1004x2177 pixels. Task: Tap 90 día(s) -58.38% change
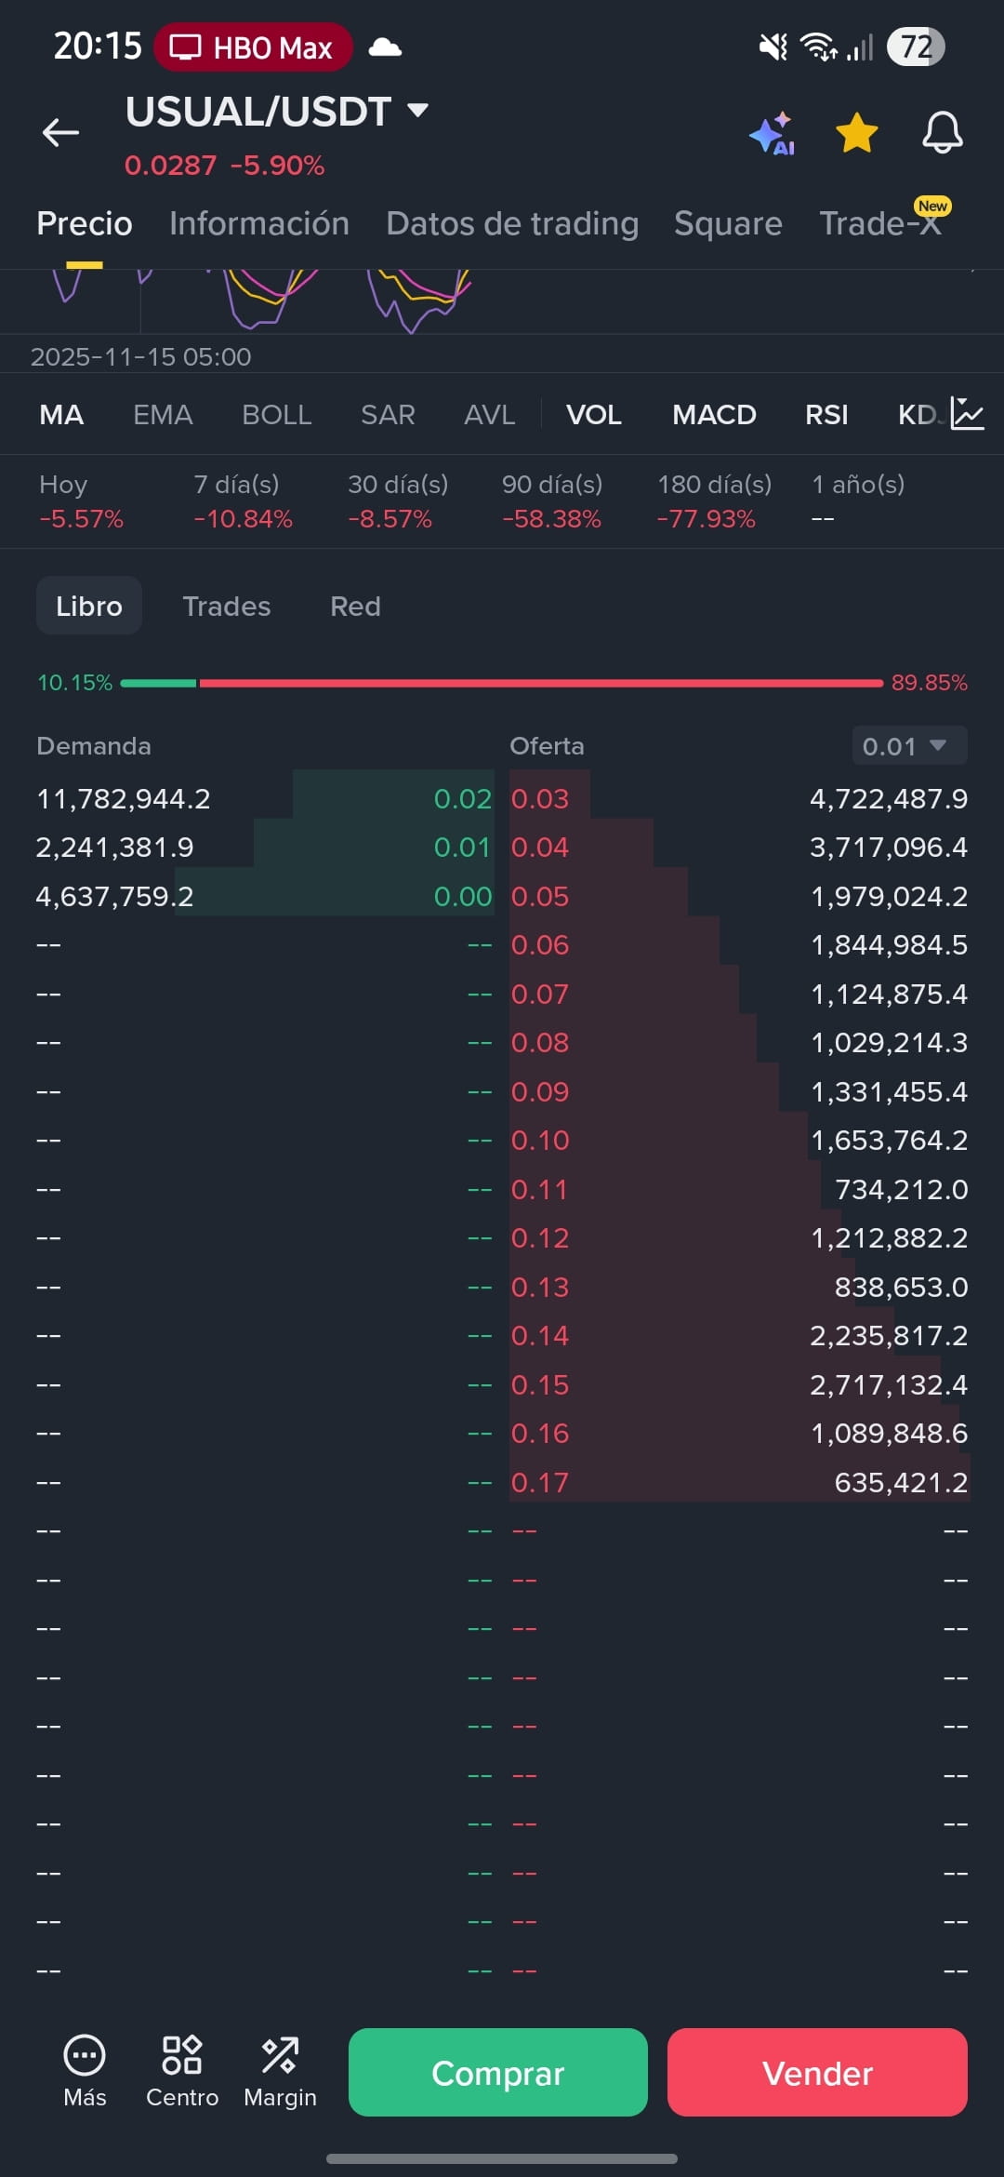[x=552, y=501]
